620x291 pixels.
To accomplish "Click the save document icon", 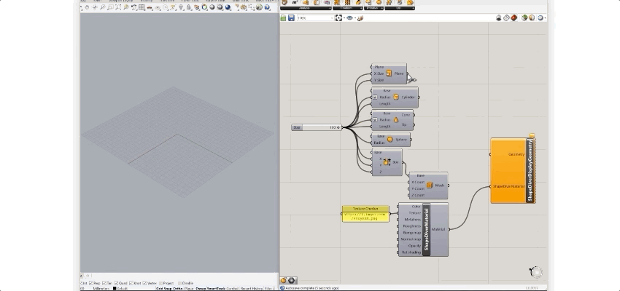I will click(x=291, y=17).
